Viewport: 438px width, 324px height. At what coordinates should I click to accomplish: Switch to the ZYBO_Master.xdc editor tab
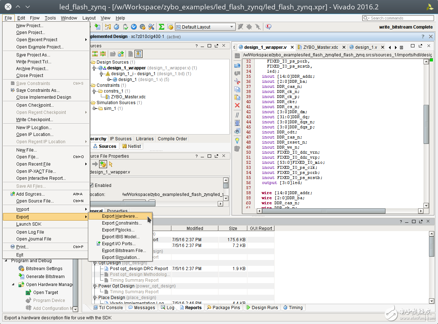tap(320, 47)
